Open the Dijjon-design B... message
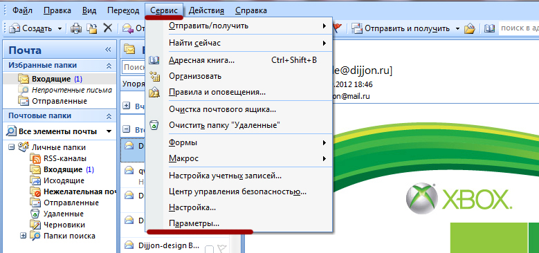 coord(168,246)
